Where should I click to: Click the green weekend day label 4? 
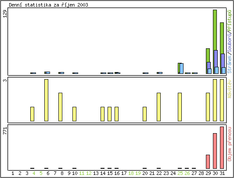pyautogui.click(x=34, y=173)
